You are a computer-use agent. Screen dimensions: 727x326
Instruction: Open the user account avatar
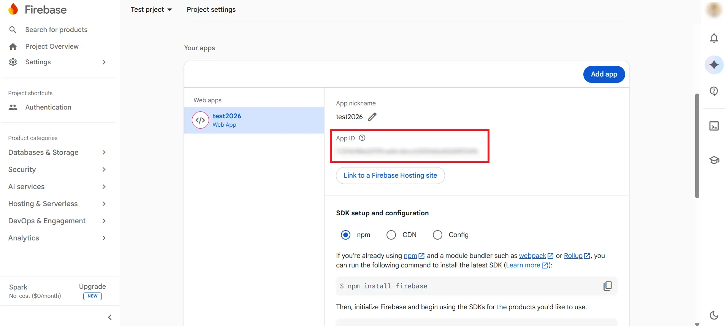(x=714, y=10)
